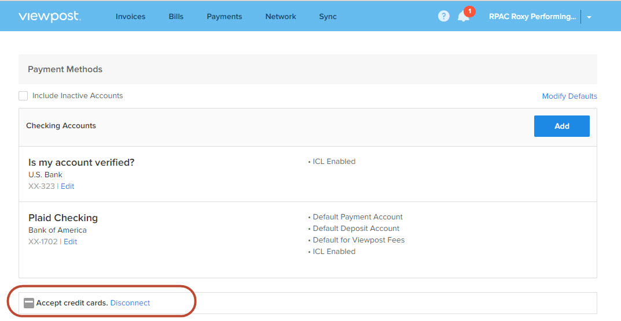621x321 pixels.
Task: Click the red notification badge
Action: (469, 11)
